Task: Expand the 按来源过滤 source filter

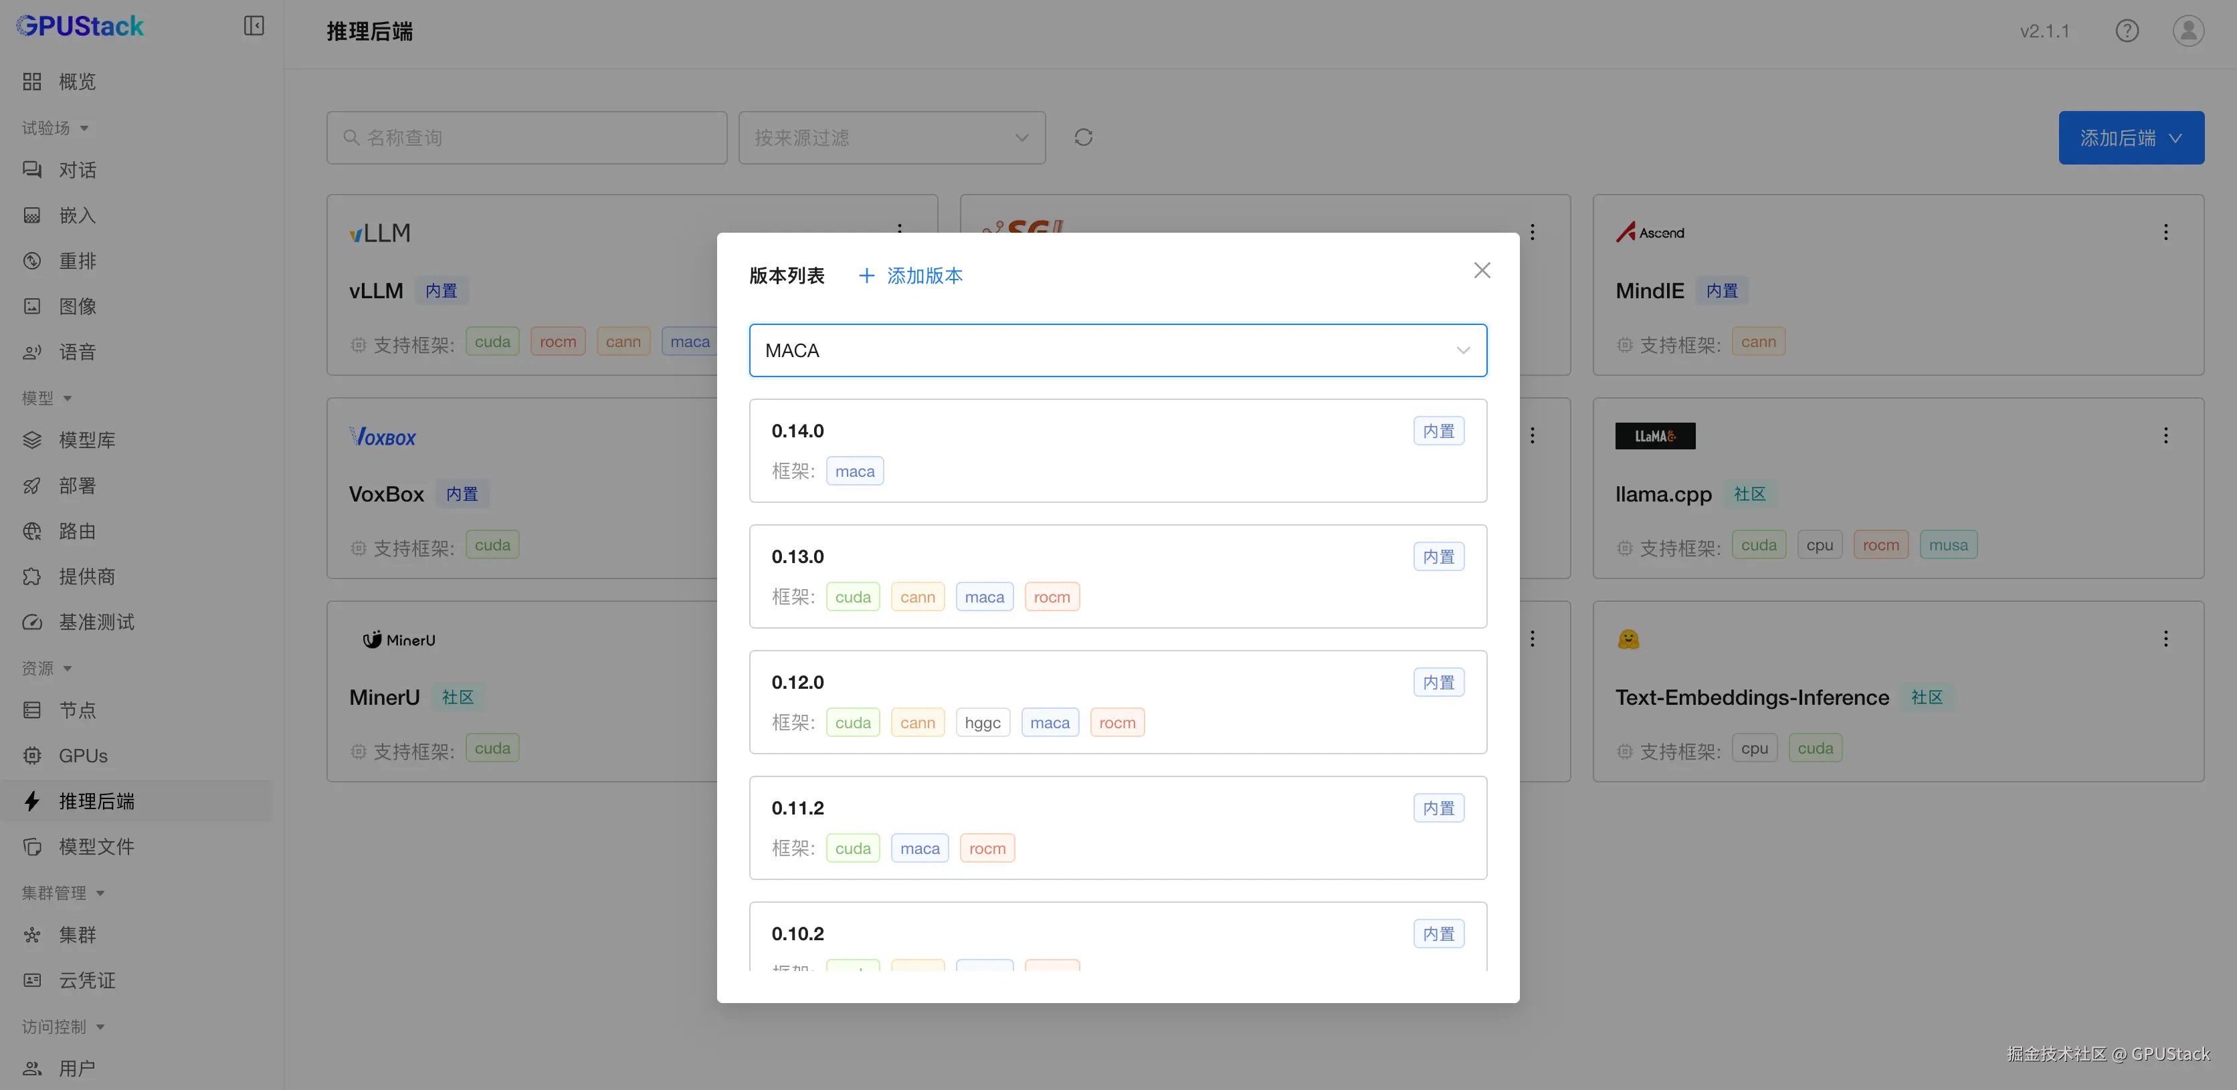Action: click(891, 138)
